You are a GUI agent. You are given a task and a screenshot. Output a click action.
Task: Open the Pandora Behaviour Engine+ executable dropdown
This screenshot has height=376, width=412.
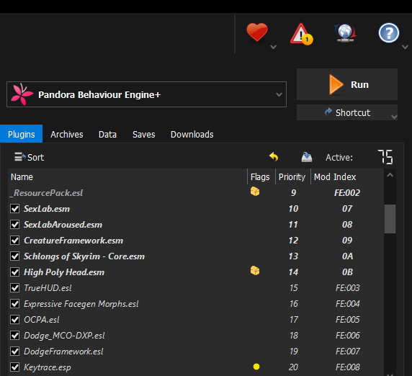[x=279, y=94]
